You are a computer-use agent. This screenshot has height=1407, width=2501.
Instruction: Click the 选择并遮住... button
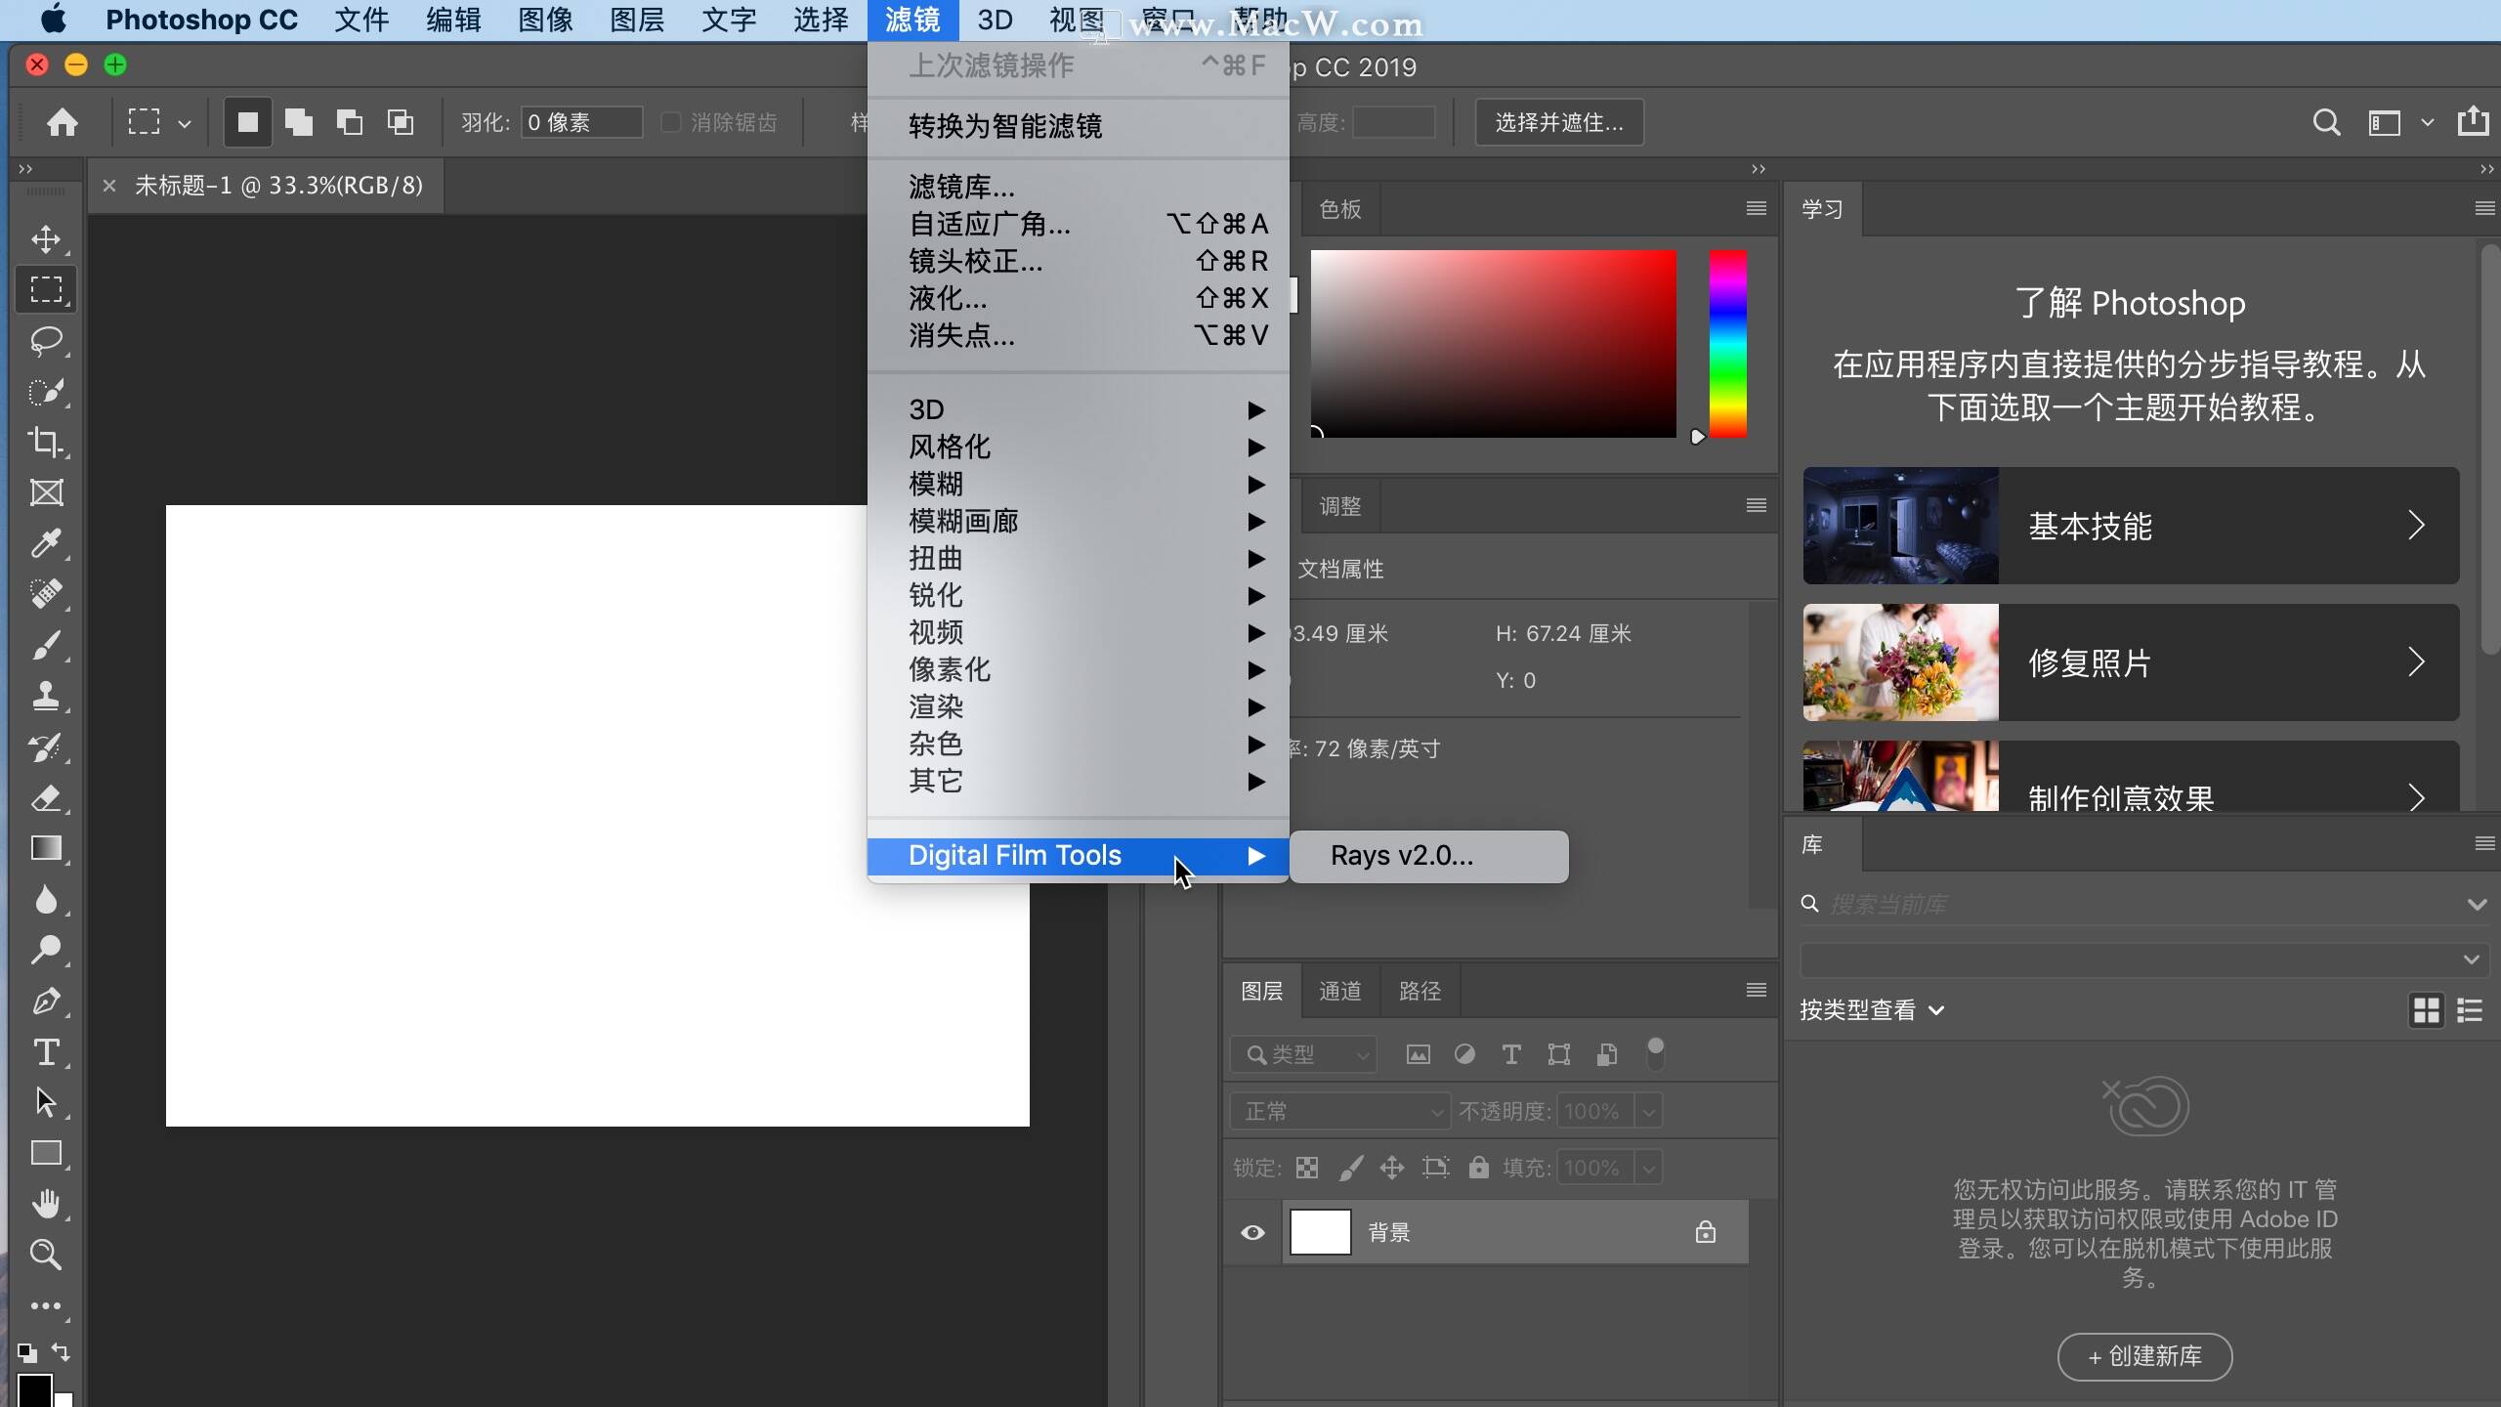(x=1559, y=122)
